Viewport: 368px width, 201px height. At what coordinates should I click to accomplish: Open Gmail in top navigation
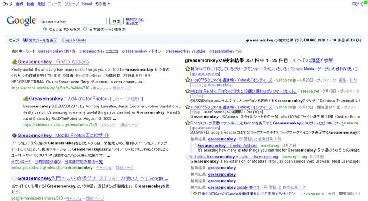pos(86,4)
